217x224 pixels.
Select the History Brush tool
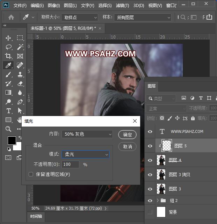tap(8, 83)
